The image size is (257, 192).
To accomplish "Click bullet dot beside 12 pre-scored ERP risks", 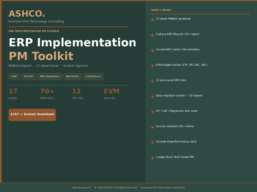I will coord(153,81).
